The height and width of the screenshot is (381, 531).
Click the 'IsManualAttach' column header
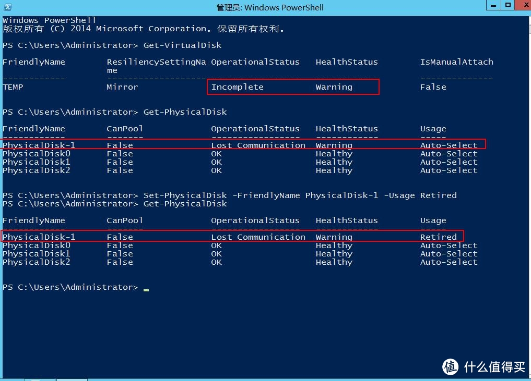(456, 62)
